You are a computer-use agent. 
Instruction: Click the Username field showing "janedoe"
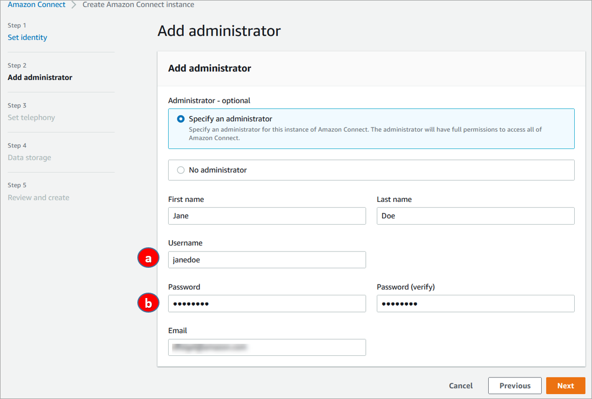tap(267, 260)
